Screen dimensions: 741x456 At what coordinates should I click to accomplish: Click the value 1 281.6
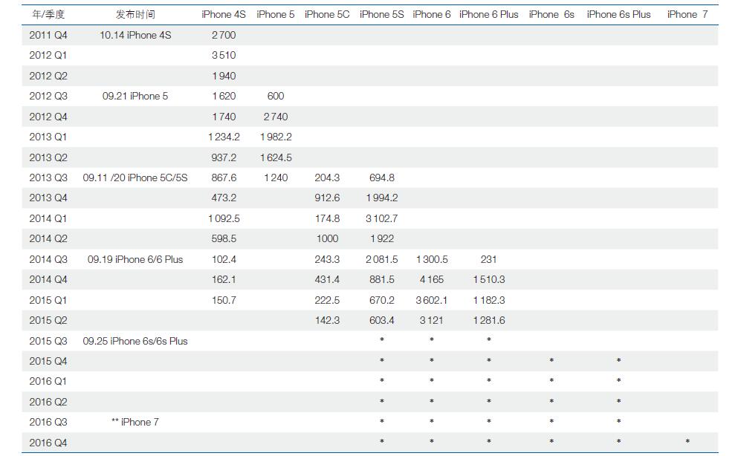coord(488,321)
